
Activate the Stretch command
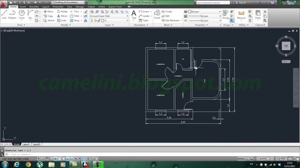click(49, 21)
